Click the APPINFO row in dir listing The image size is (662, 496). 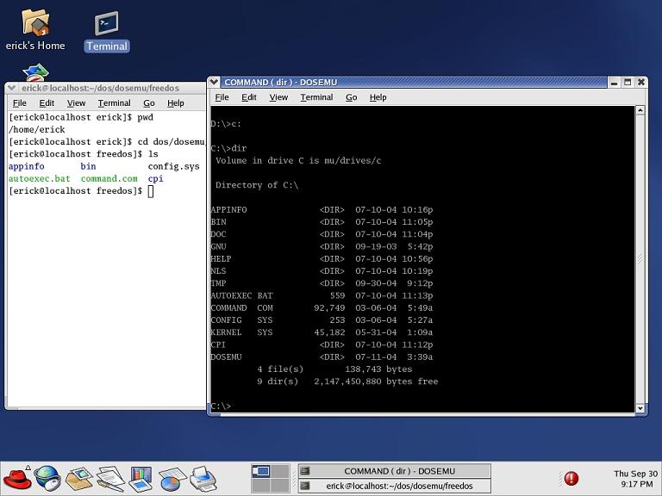click(x=322, y=210)
